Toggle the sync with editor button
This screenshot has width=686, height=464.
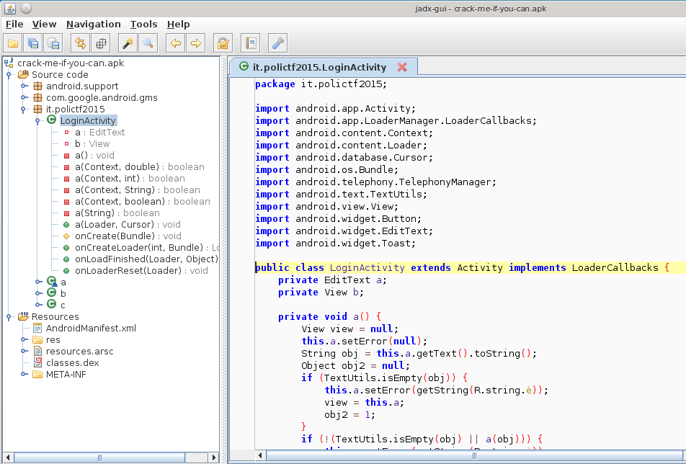[x=80, y=43]
